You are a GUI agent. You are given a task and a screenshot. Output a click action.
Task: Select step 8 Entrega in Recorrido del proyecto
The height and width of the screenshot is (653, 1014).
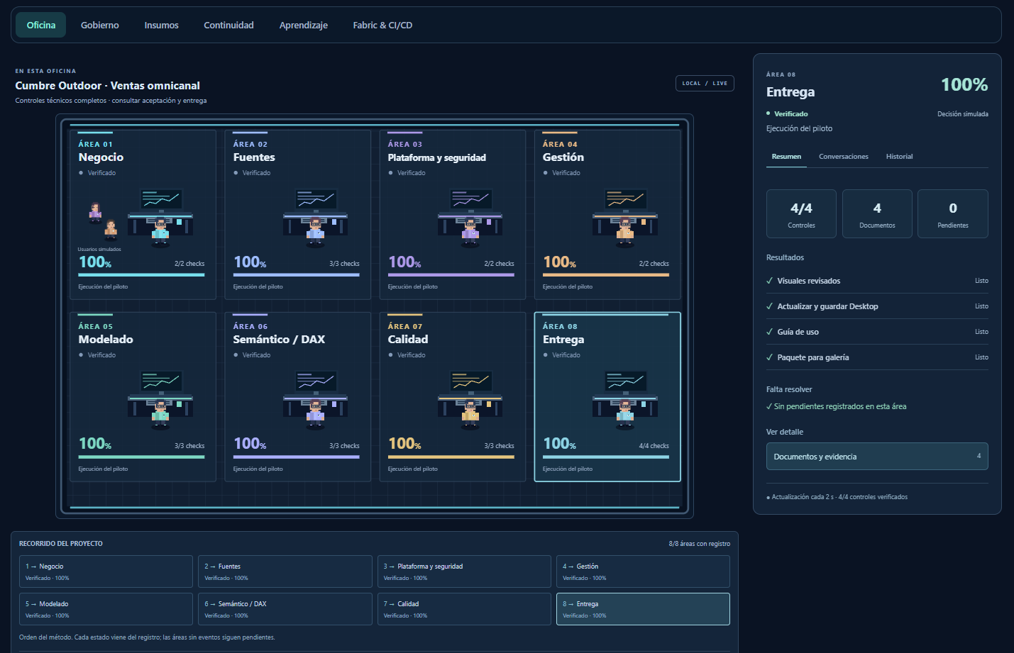tap(643, 609)
